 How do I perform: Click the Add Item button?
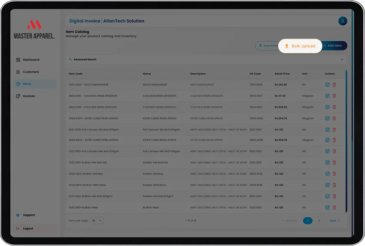click(x=334, y=45)
